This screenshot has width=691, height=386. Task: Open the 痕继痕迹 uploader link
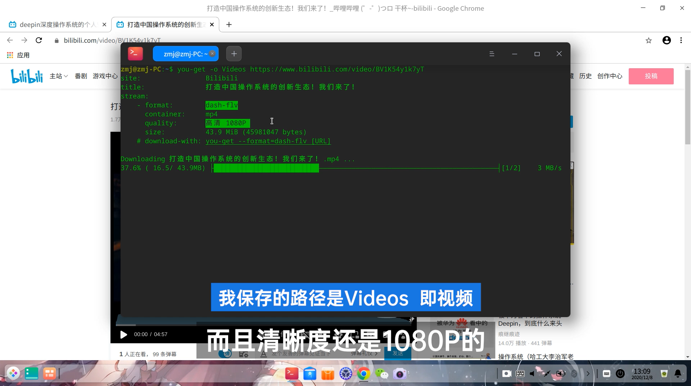[x=509, y=334]
